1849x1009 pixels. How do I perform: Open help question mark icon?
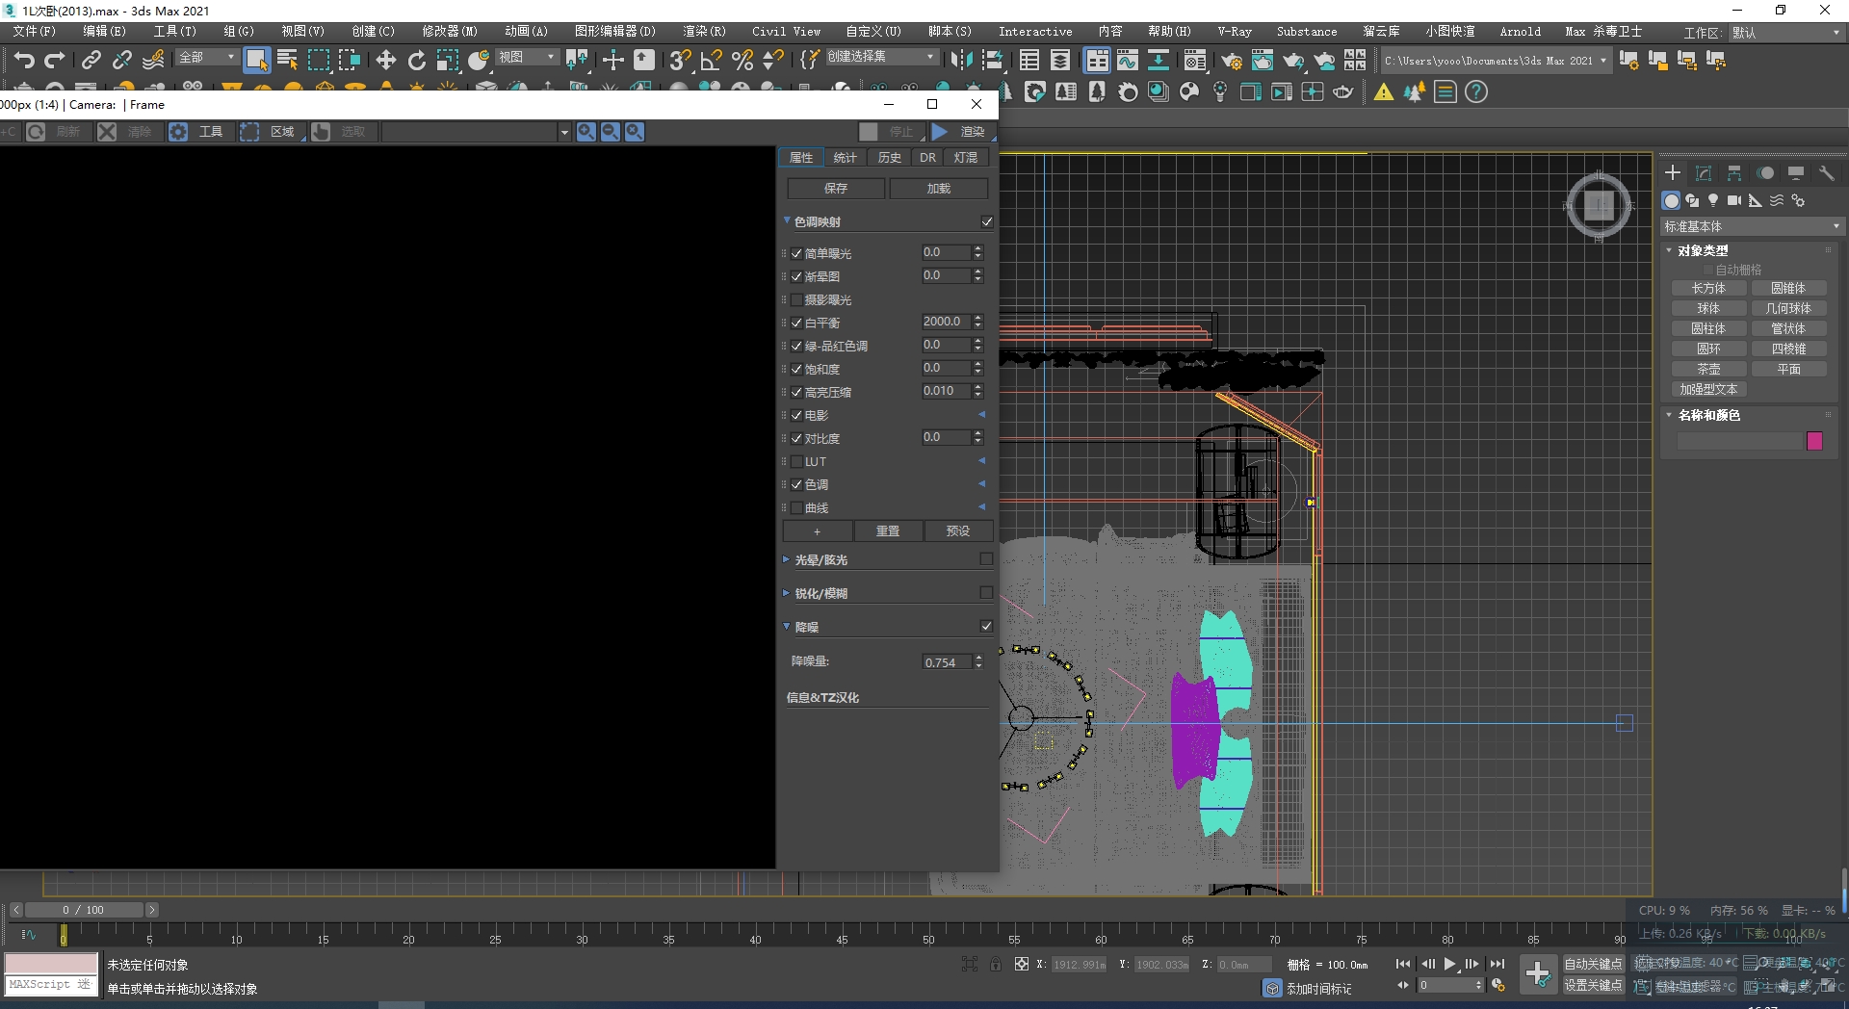click(1476, 92)
